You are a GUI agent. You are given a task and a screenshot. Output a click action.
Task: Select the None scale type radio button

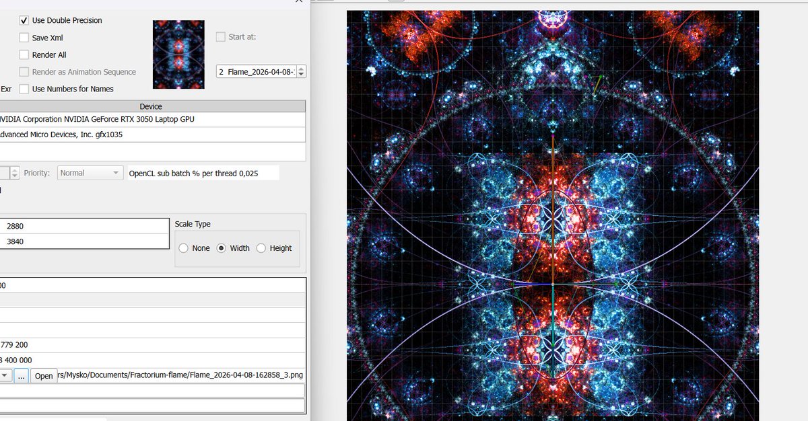click(x=184, y=248)
